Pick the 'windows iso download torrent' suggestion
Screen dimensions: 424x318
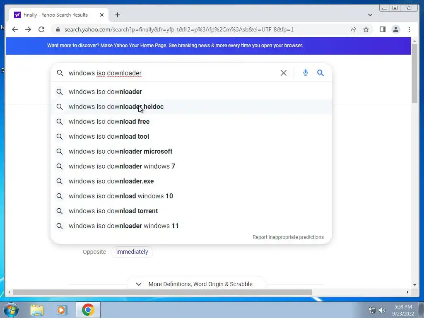pyautogui.click(x=191, y=211)
